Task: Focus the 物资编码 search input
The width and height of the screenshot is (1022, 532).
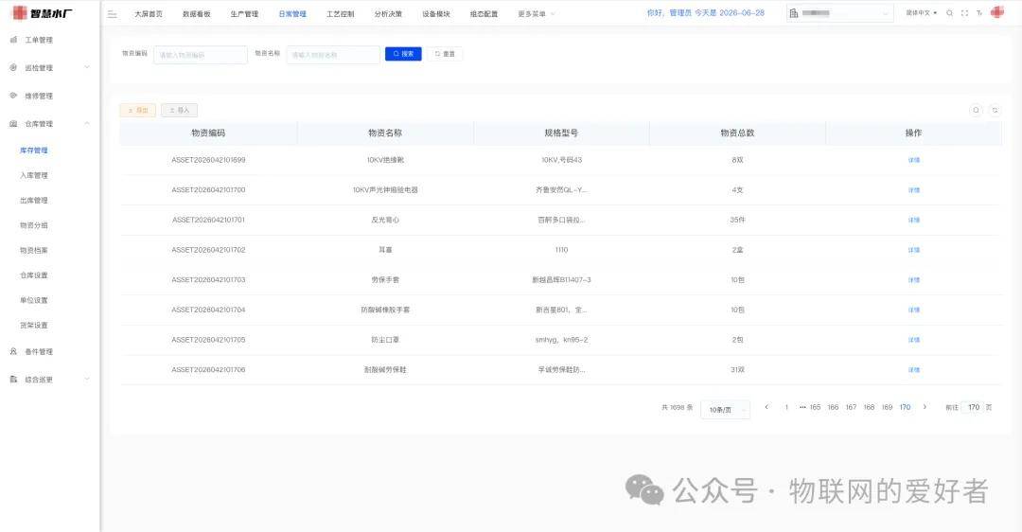Action: pos(201,55)
